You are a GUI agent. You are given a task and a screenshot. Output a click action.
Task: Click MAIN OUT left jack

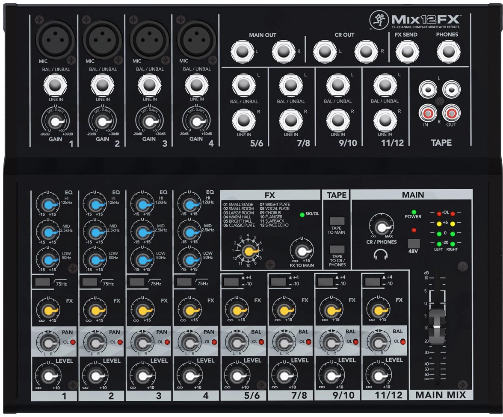pyautogui.click(x=241, y=52)
